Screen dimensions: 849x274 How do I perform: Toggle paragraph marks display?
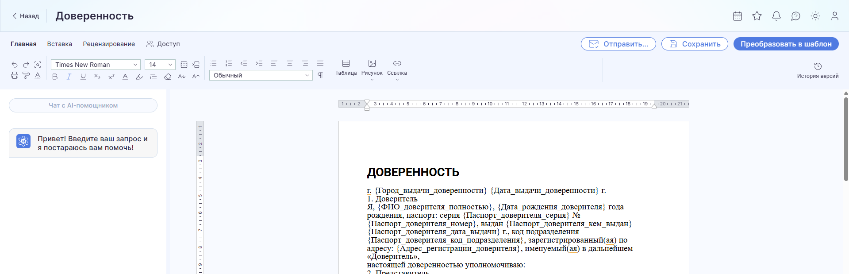click(x=320, y=75)
